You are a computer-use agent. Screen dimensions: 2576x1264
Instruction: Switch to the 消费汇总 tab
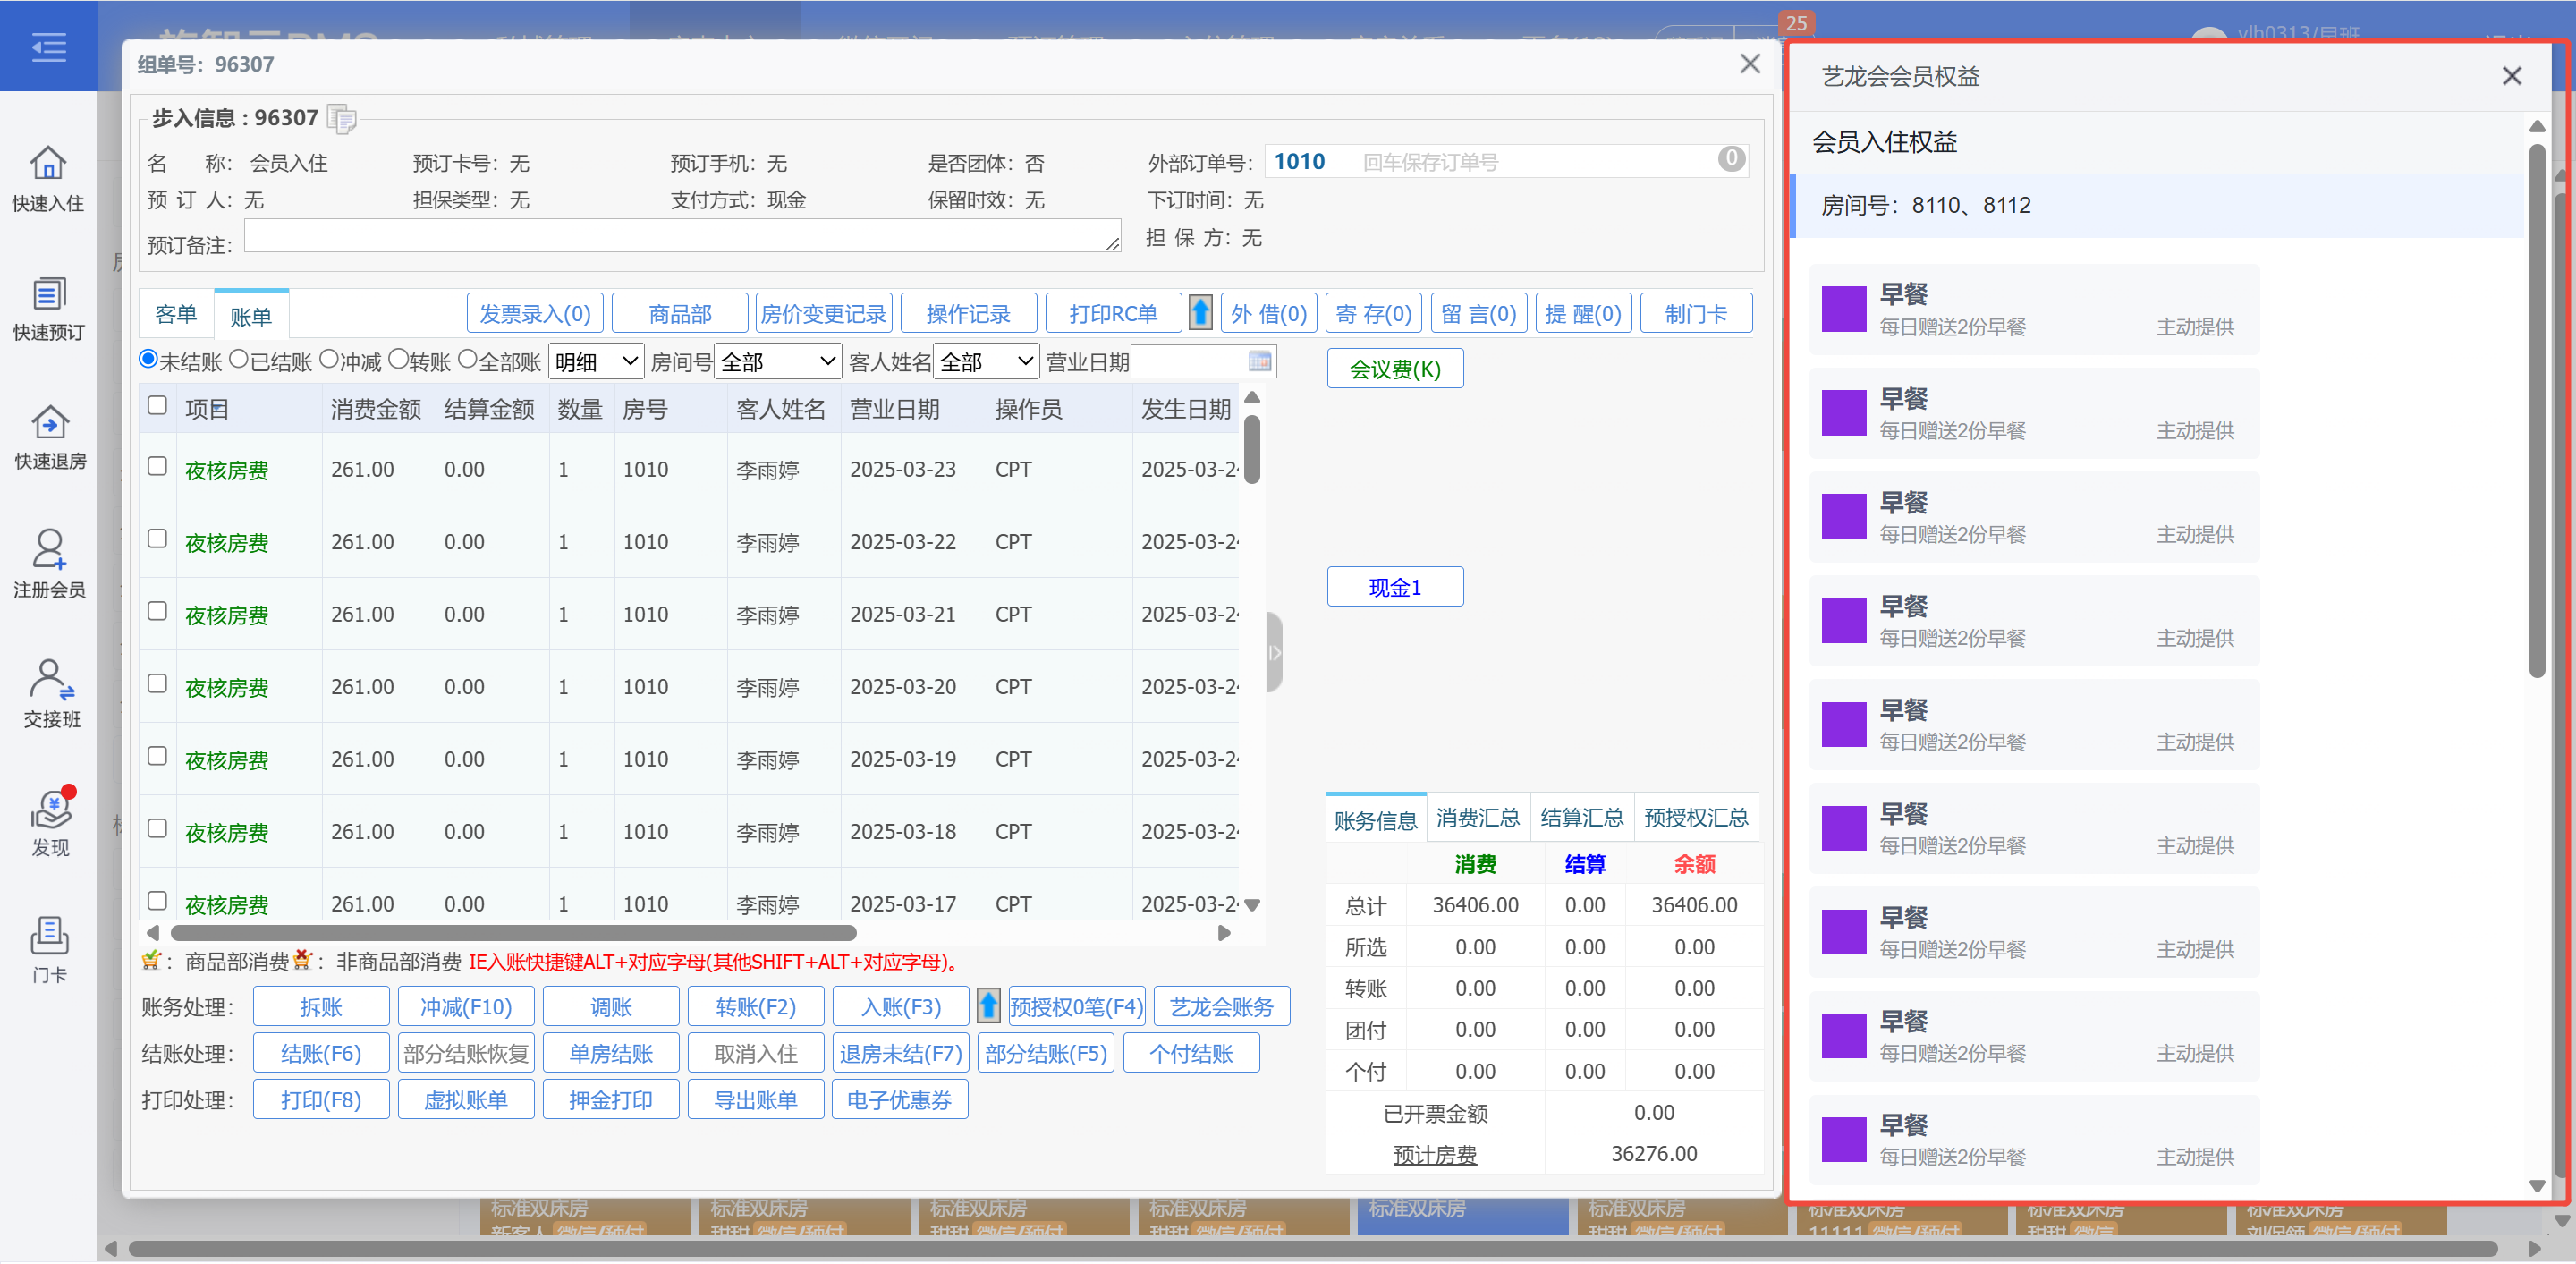pos(1478,818)
